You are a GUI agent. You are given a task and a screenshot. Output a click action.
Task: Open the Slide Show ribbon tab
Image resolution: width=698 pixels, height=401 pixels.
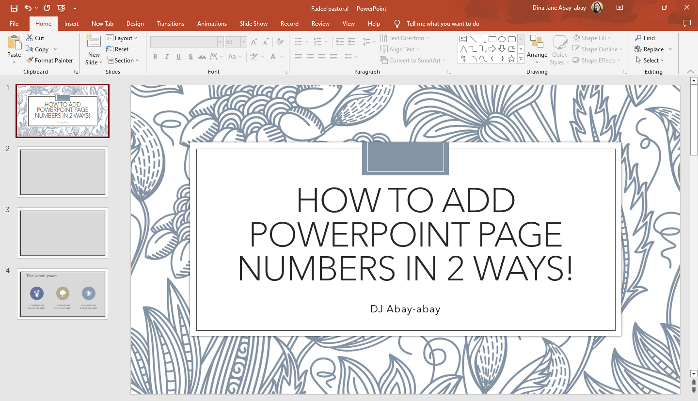pyautogui.click(x=254, y=23)
